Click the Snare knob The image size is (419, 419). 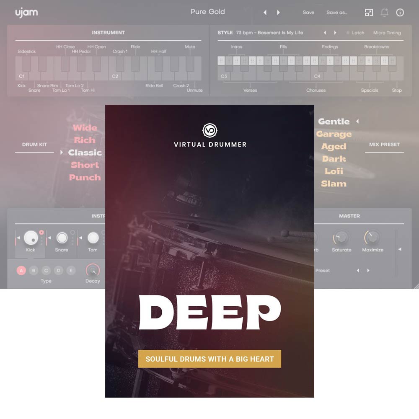click(x=62, y=238)
